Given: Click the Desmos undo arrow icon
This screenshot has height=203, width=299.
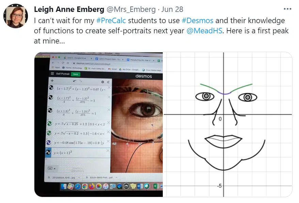Looking at the screenshot, I should (x=75, y=81).
